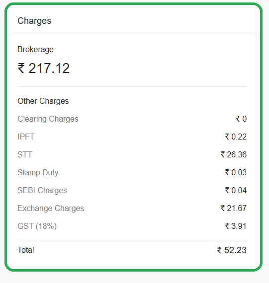This screenshot has width=269, height=283.
Task: Click the ₹ 217.12 brokerage amount
Action: coord(44,68)
